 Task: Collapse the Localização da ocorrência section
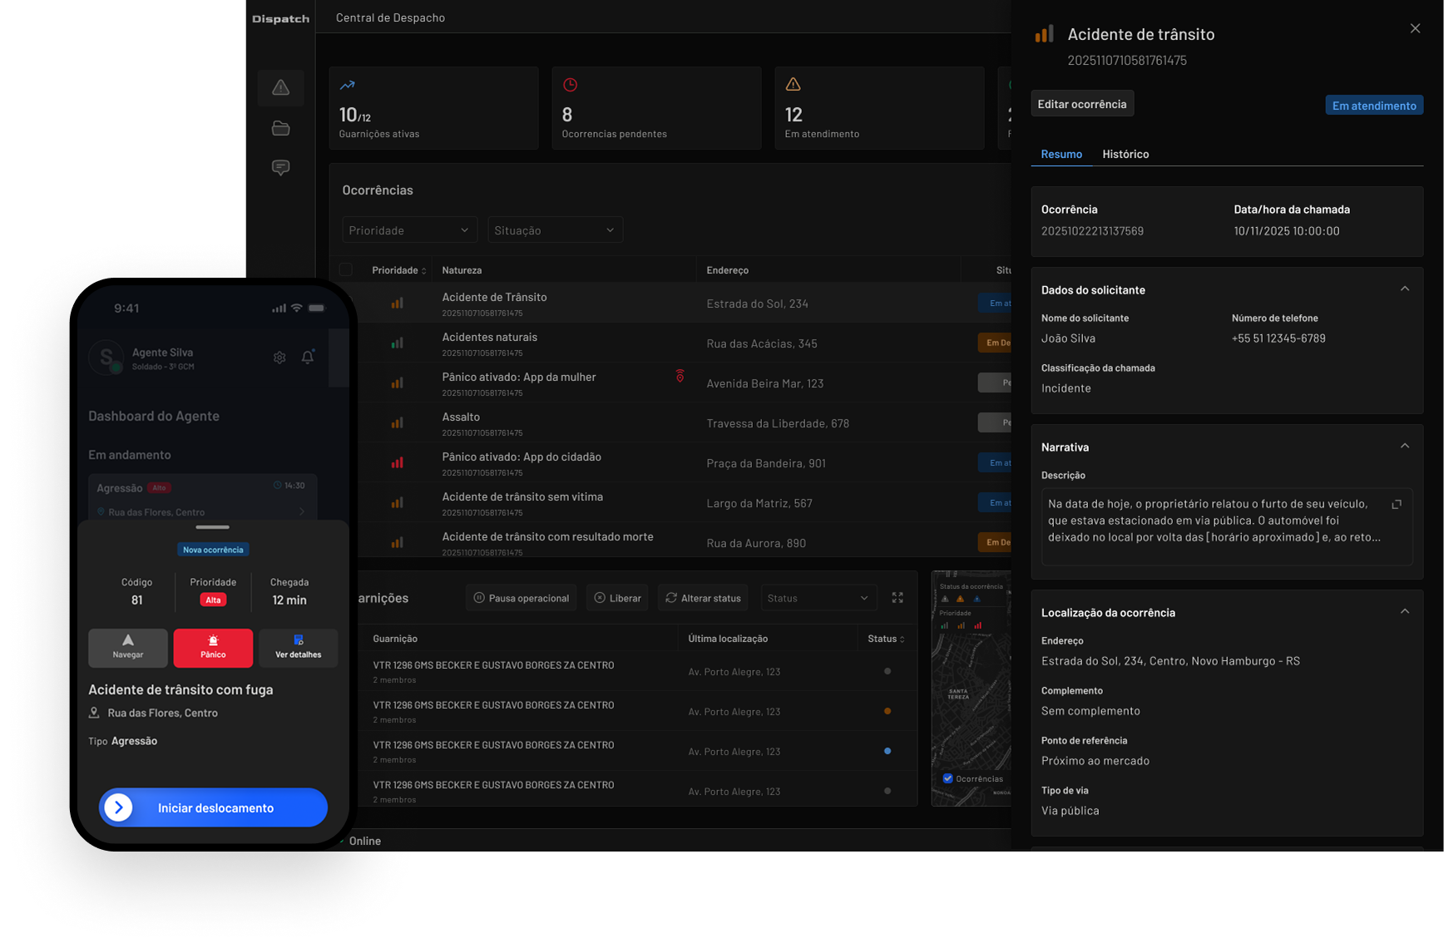point(1404,612)
